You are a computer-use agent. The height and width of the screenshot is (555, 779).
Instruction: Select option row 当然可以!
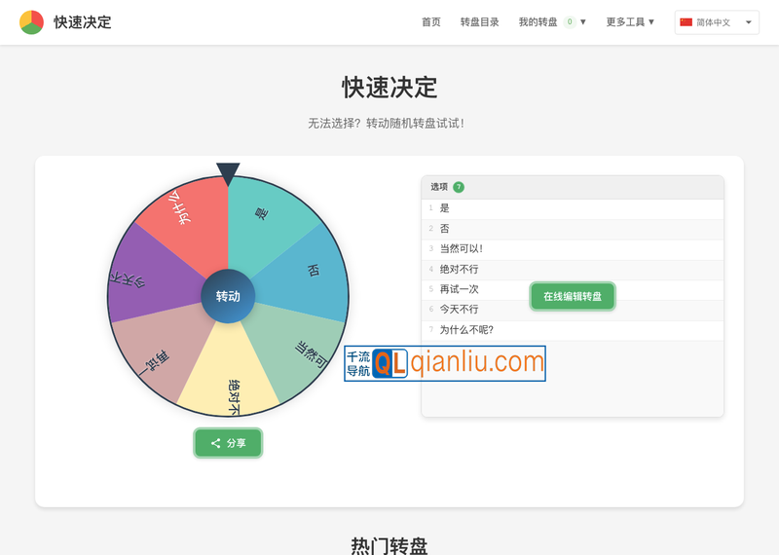tap(573, 249)
